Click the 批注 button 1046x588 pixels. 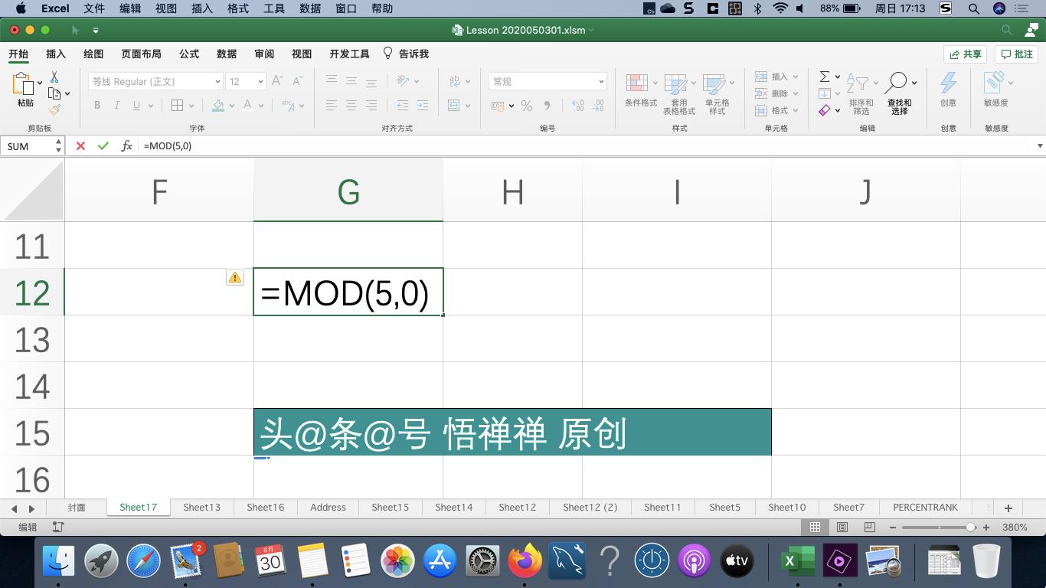[1018, 54]
